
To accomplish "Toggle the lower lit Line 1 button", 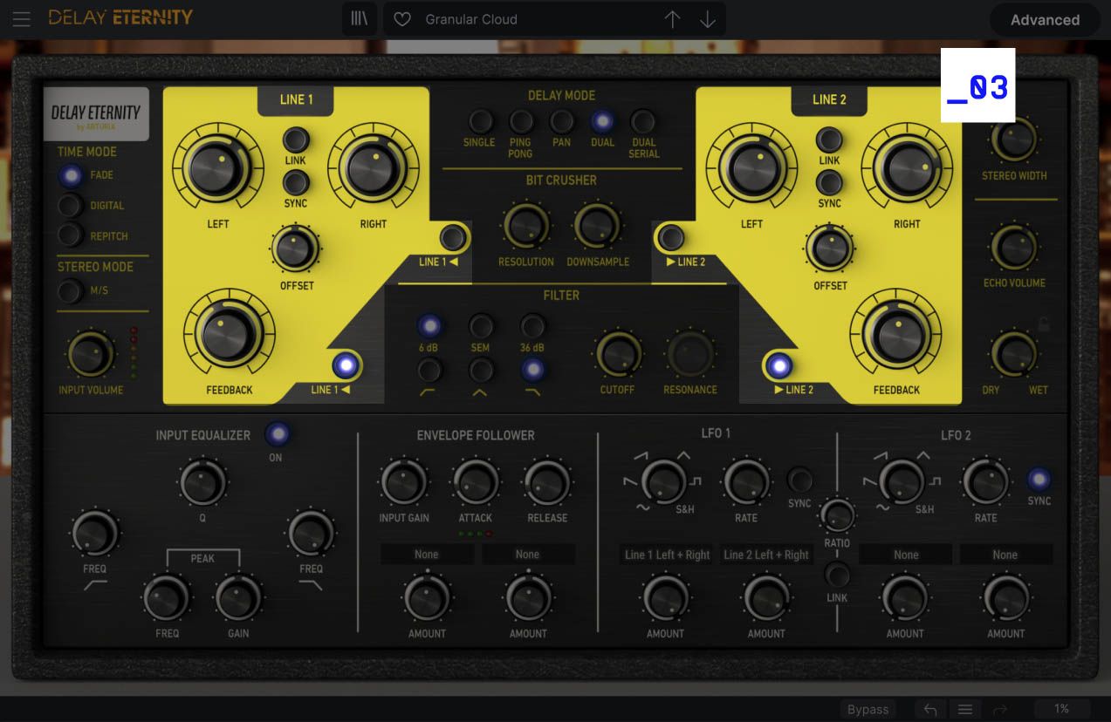I will tap(346, 365).
